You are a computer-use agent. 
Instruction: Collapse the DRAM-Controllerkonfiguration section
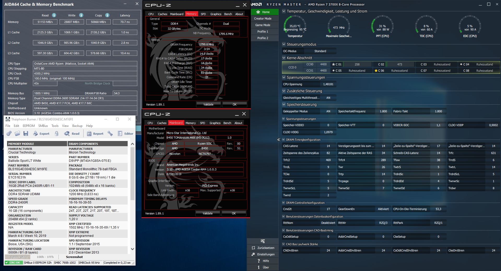pyautogui.click(x=284, y=203)
